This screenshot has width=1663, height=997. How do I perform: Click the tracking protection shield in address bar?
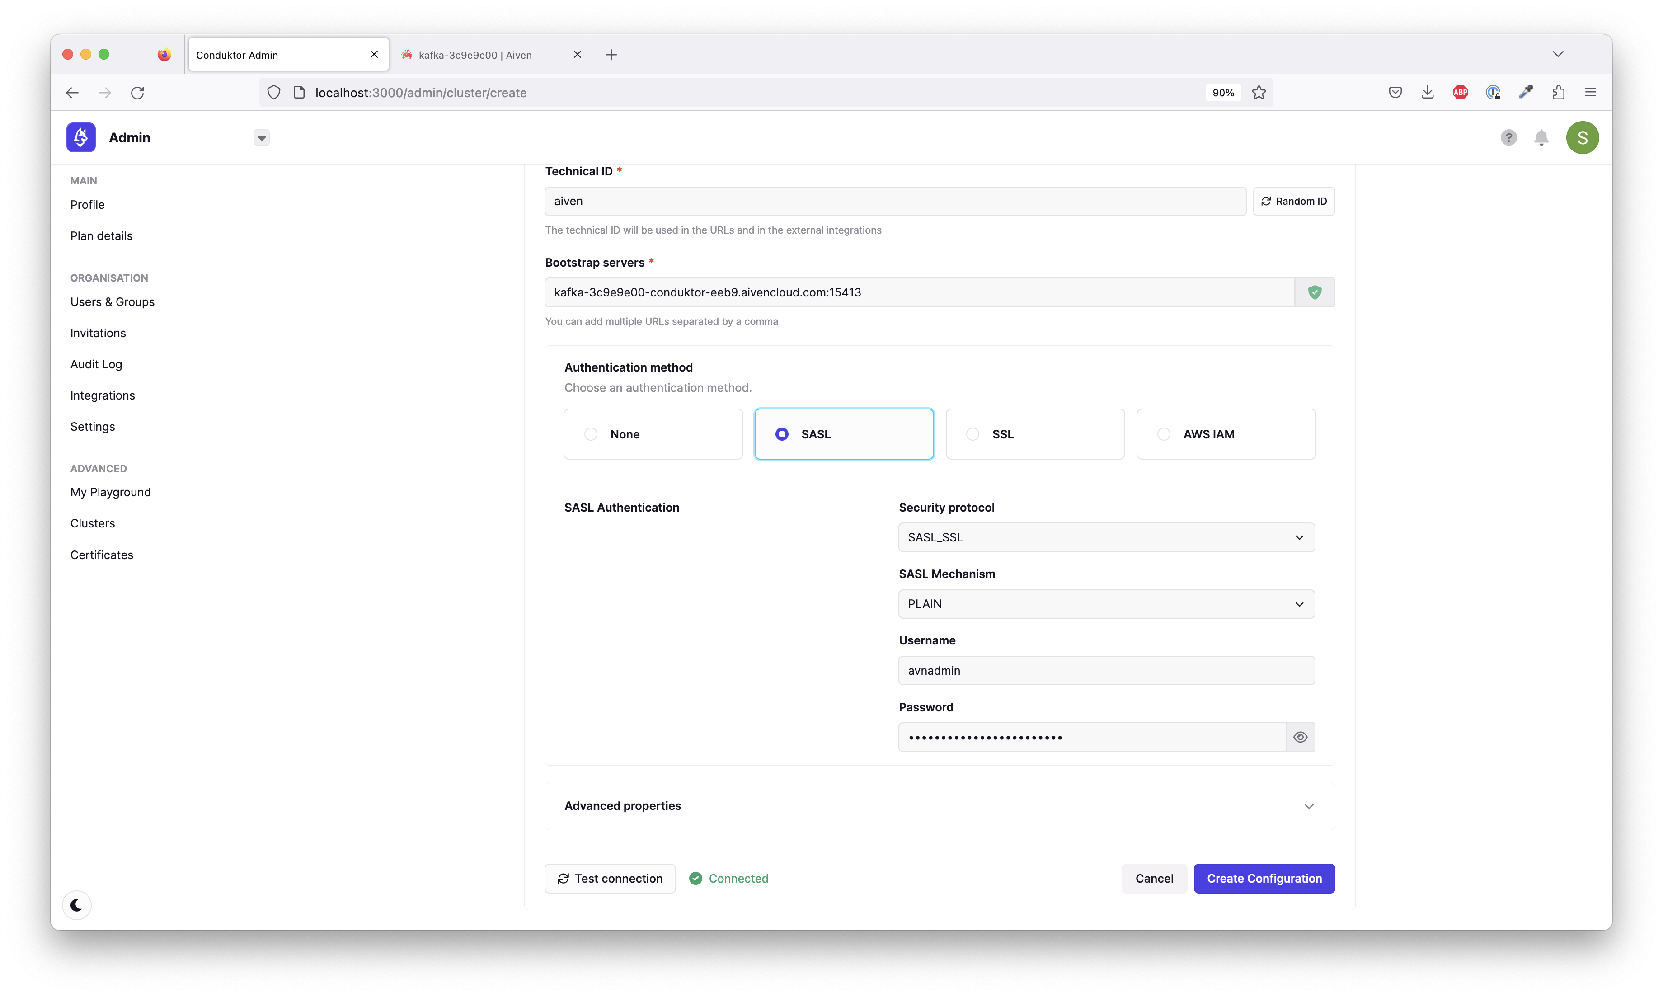[x=273, y=93]
